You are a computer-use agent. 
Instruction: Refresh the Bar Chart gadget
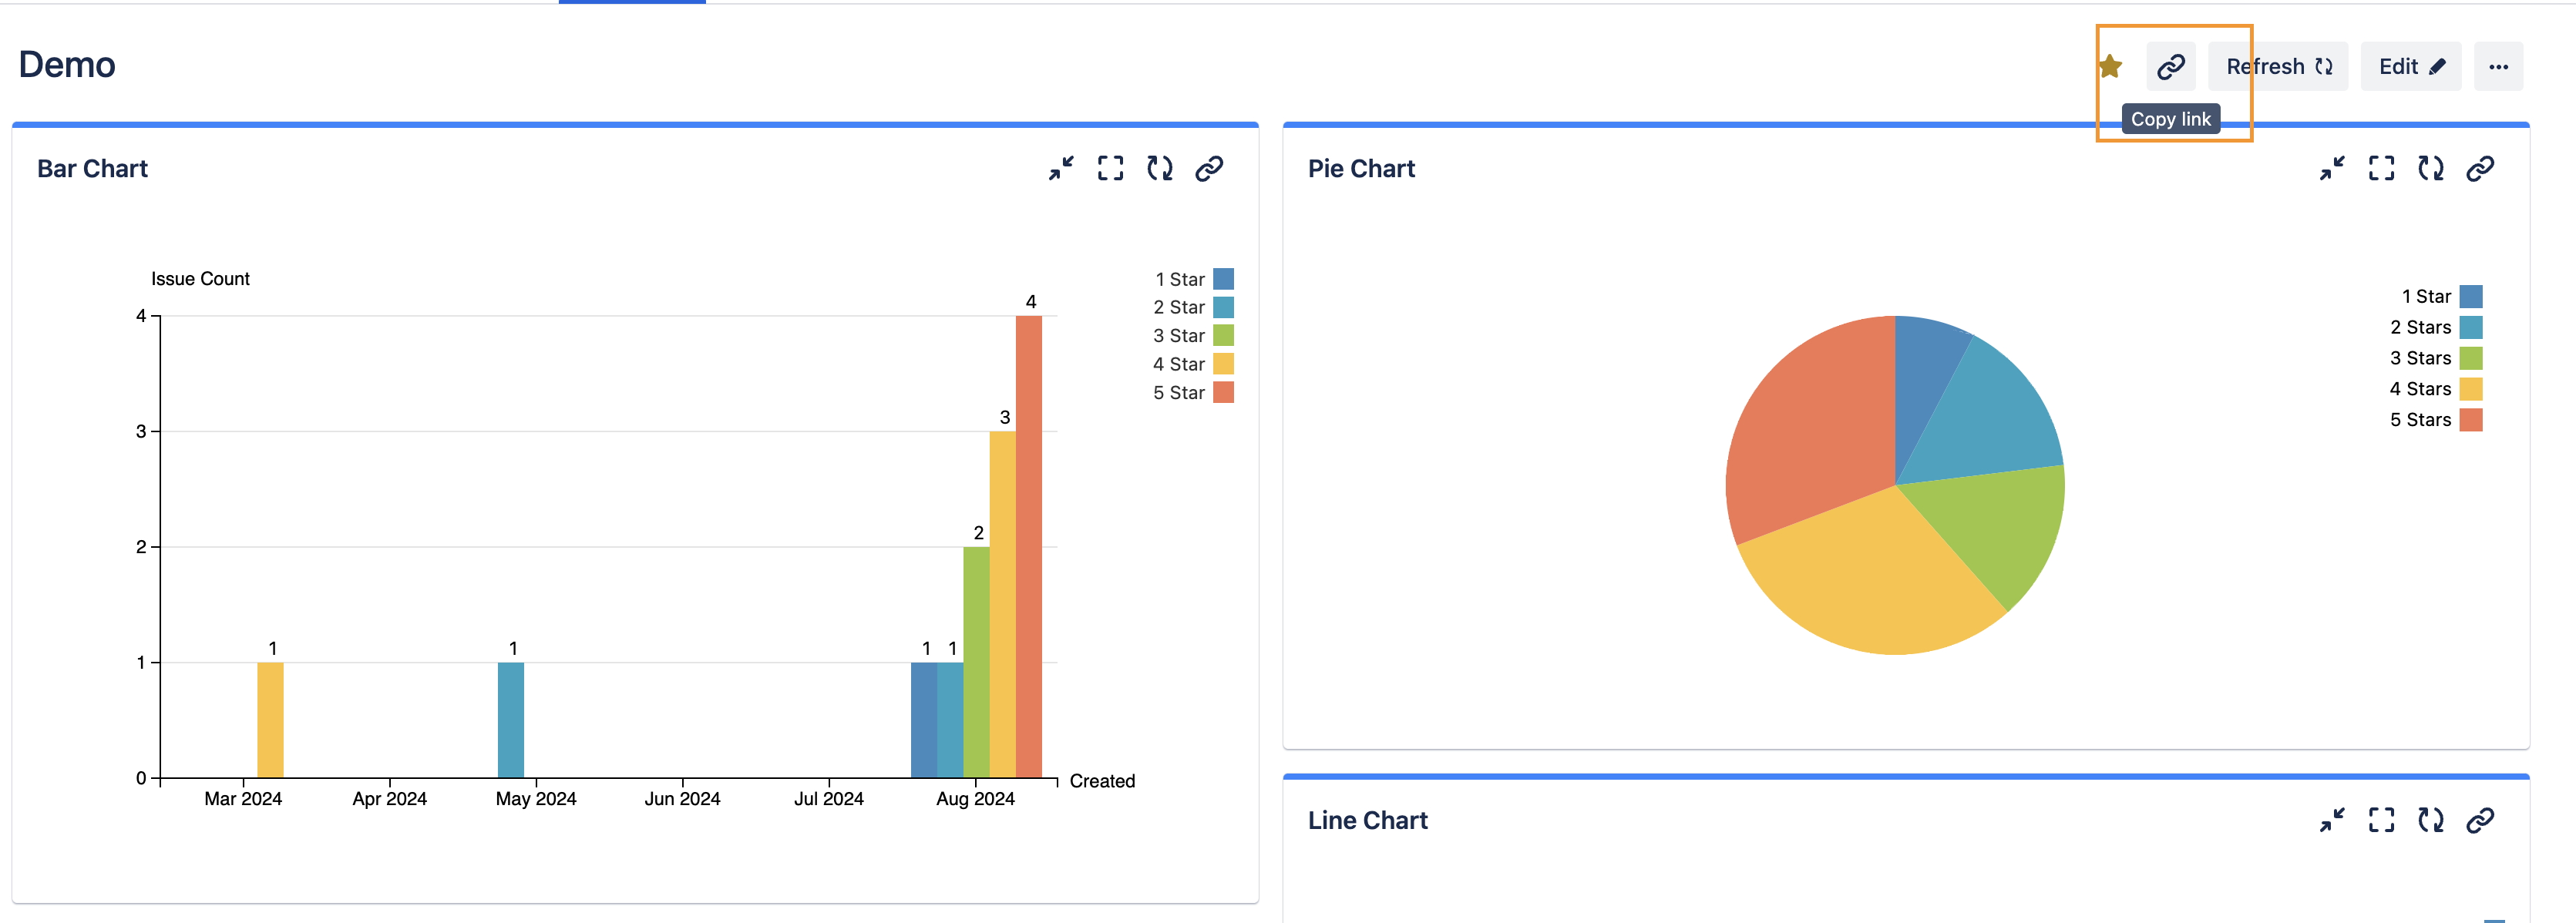click(x=1160, y=168)
